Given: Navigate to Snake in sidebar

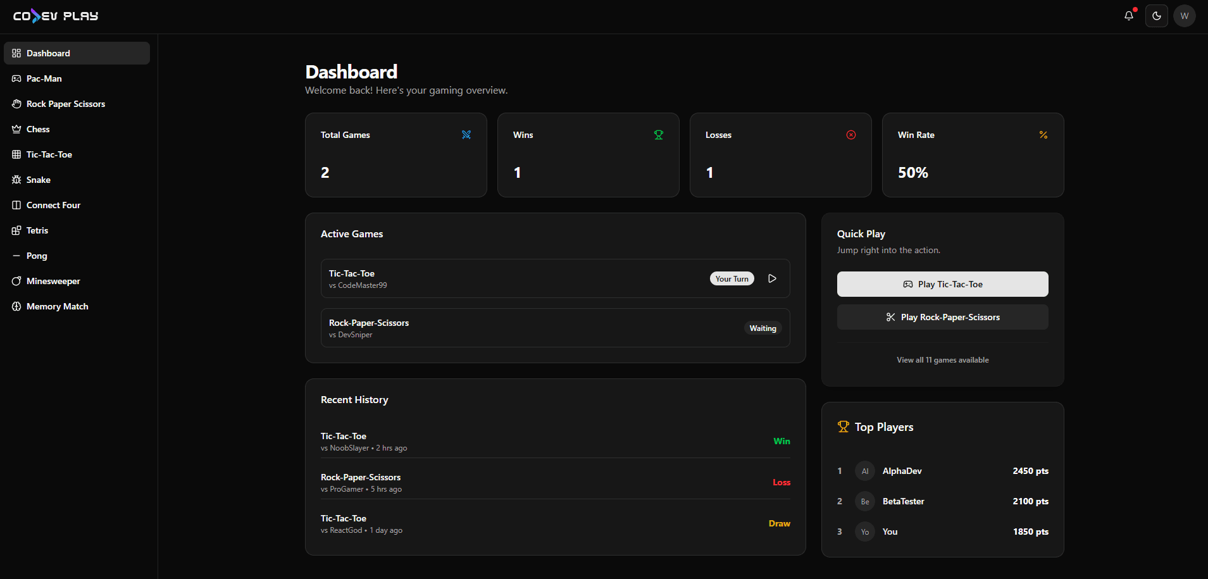Looking at the screenshot, I should pos(77,180).
